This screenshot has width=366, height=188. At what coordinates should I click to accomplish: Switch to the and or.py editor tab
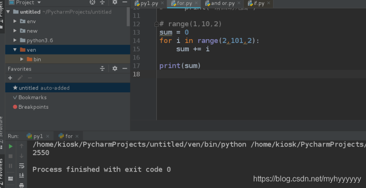tap(222, 3)
